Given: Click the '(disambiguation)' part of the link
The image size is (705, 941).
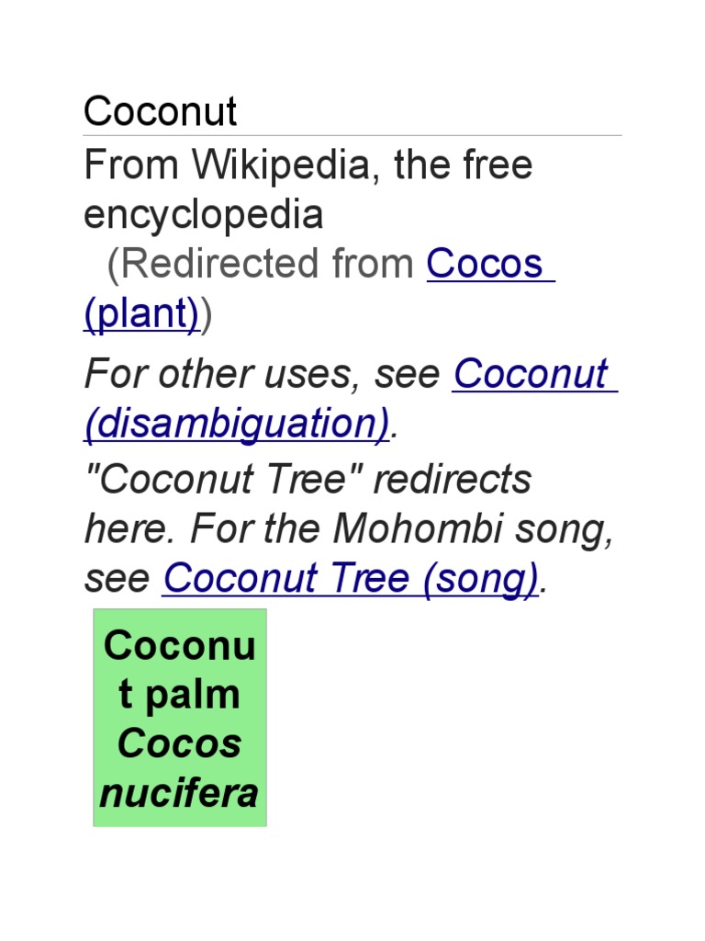Looking at the screenshot, I should pyautogui.click(x=237, y=425).
